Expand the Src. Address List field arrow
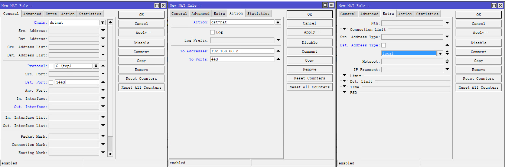 [103, 47]
